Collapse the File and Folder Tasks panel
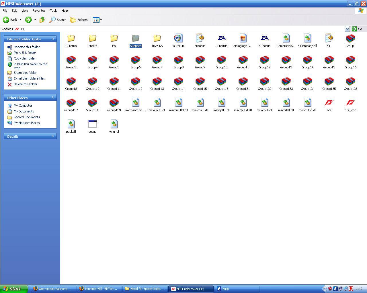The width and height of the screenshot is (367, 293). (52, 39)
